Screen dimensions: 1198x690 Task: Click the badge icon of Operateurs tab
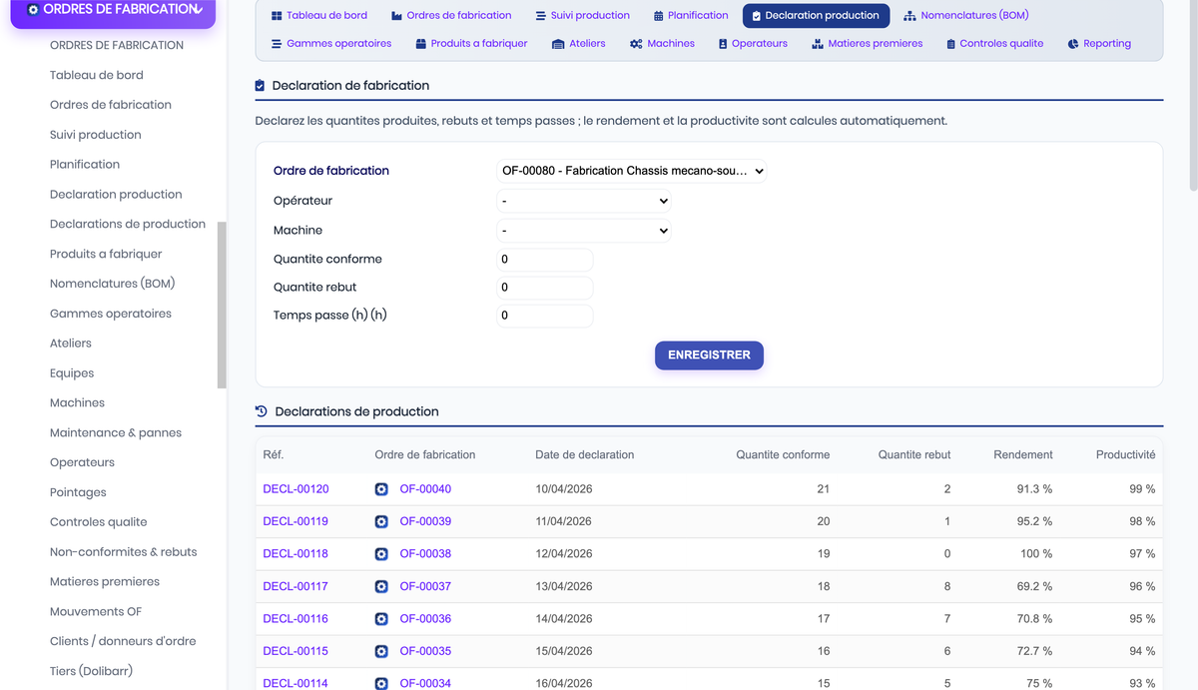coord(723,44)
